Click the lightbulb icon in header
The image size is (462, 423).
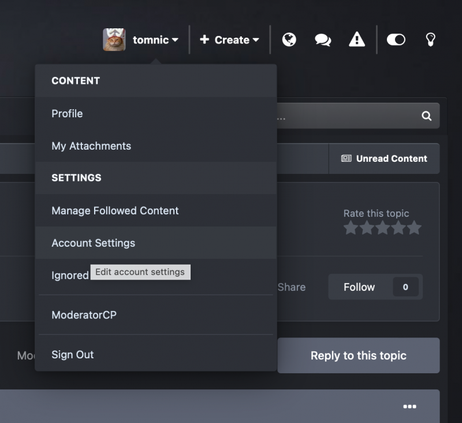click(430, 40)
